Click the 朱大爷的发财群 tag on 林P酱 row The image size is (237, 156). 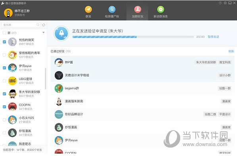(206, 62)
